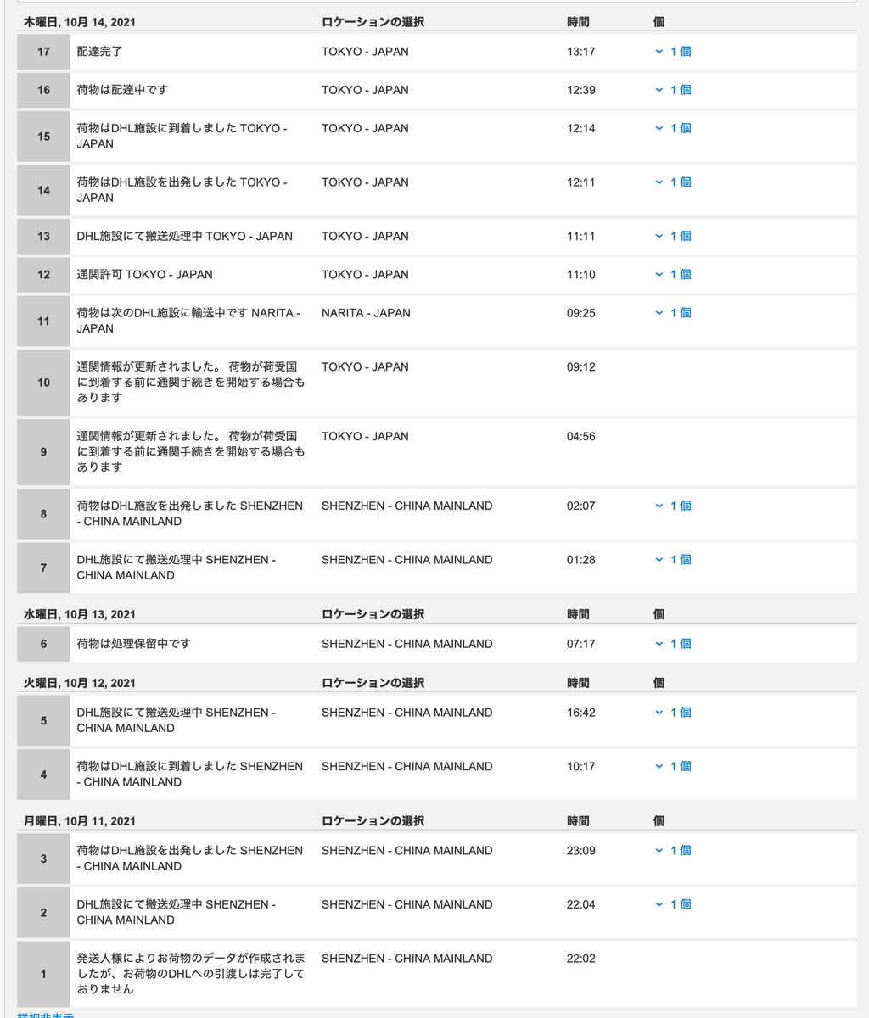Click the step number 3 cell
Screen dimensions: 869x1018
pos(43,859)
